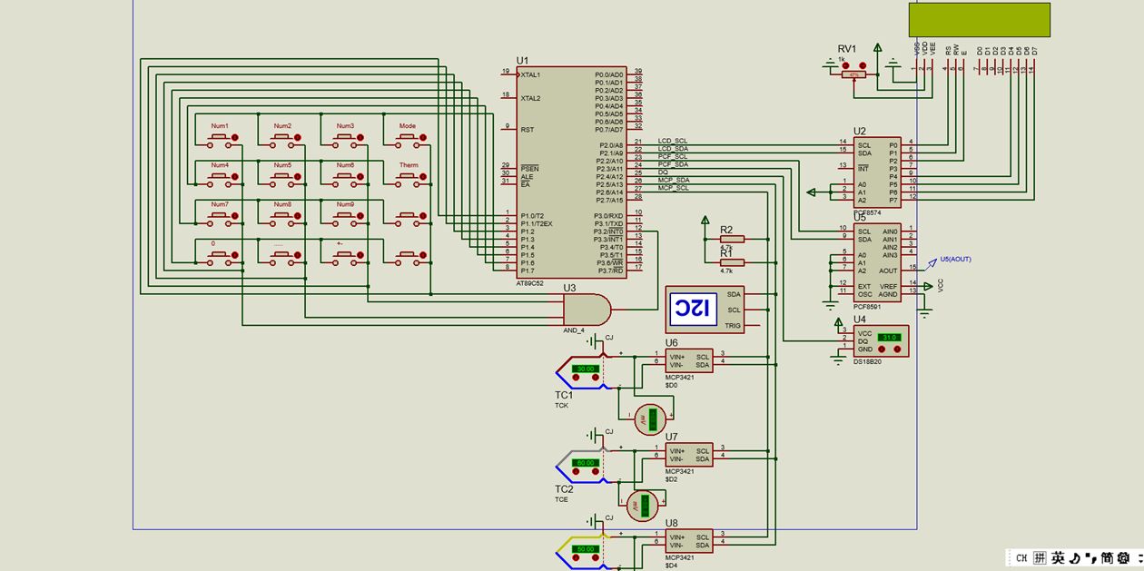Decrease the TC2 thermocouple temperature

[x=577, y=472]
